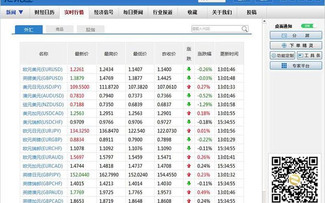Go to 每日要闻 tab
Image resolution: width=325 pixels, height=203 pixels.
click(133, 13)
